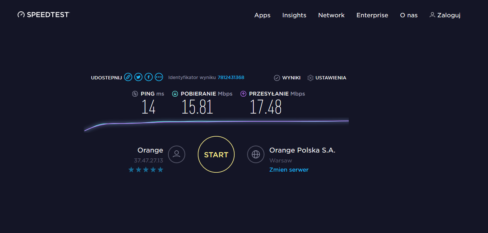
Task: Click the Speedtest logo
Action: 44,15
